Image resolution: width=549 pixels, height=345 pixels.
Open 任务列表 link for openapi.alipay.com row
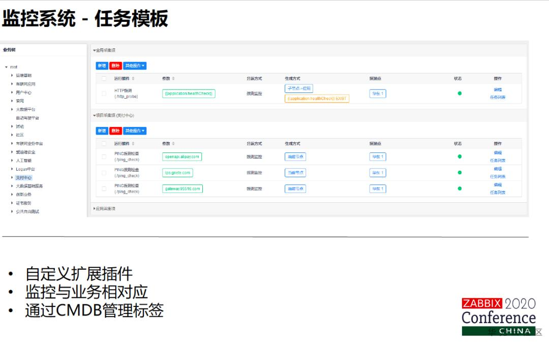(x=498, y=160)
